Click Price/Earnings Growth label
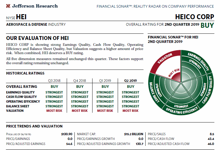 click(96, 139)
